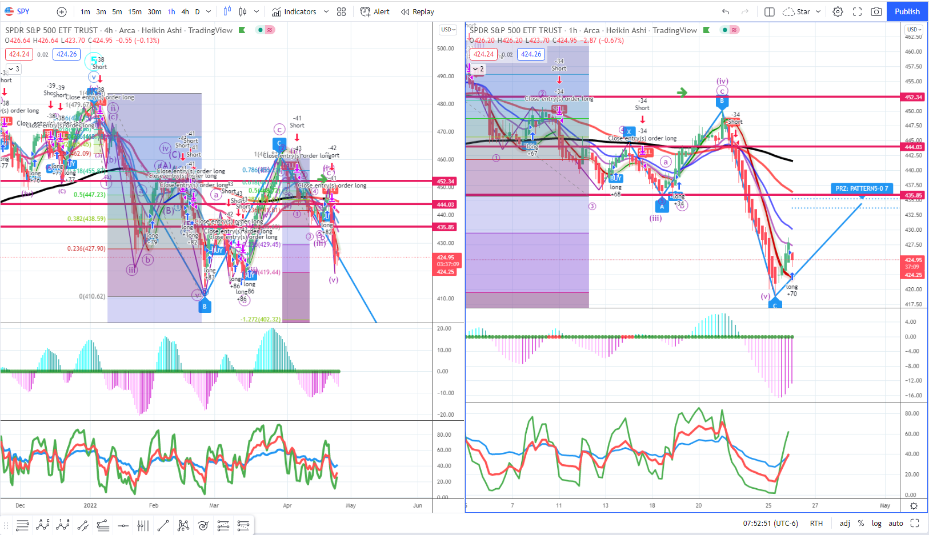The width and height of the screenshot is (929, 535).
Task: Open the RTH session menu
Action: click(816, 523)
